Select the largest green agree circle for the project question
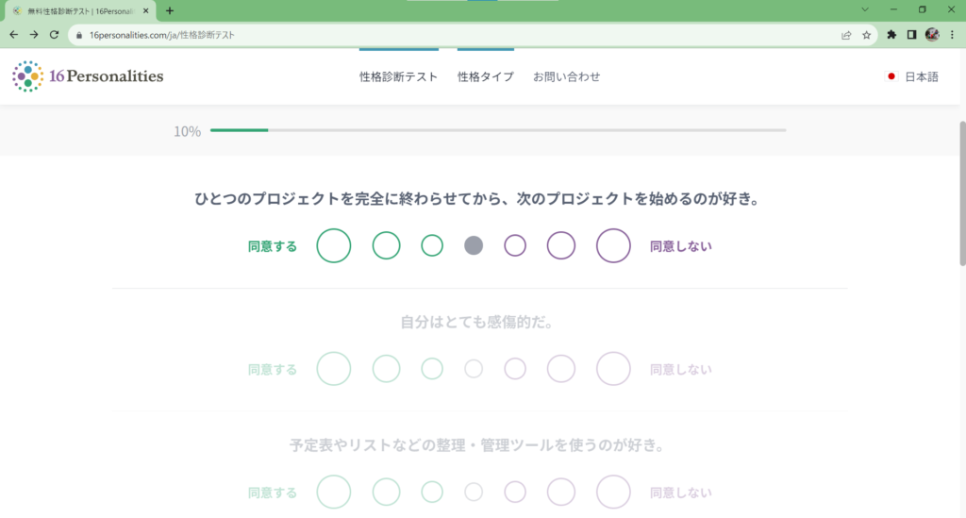The width and height of the screenshot is (966, 518). [x=334, y=245]
